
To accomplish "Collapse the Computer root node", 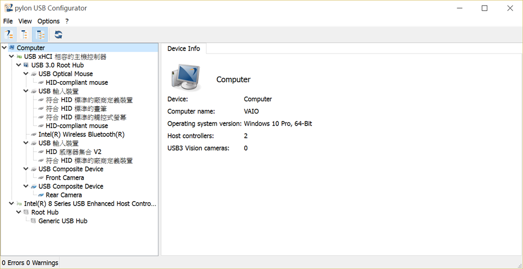I will pyautogui.click(x=4, y=47).
